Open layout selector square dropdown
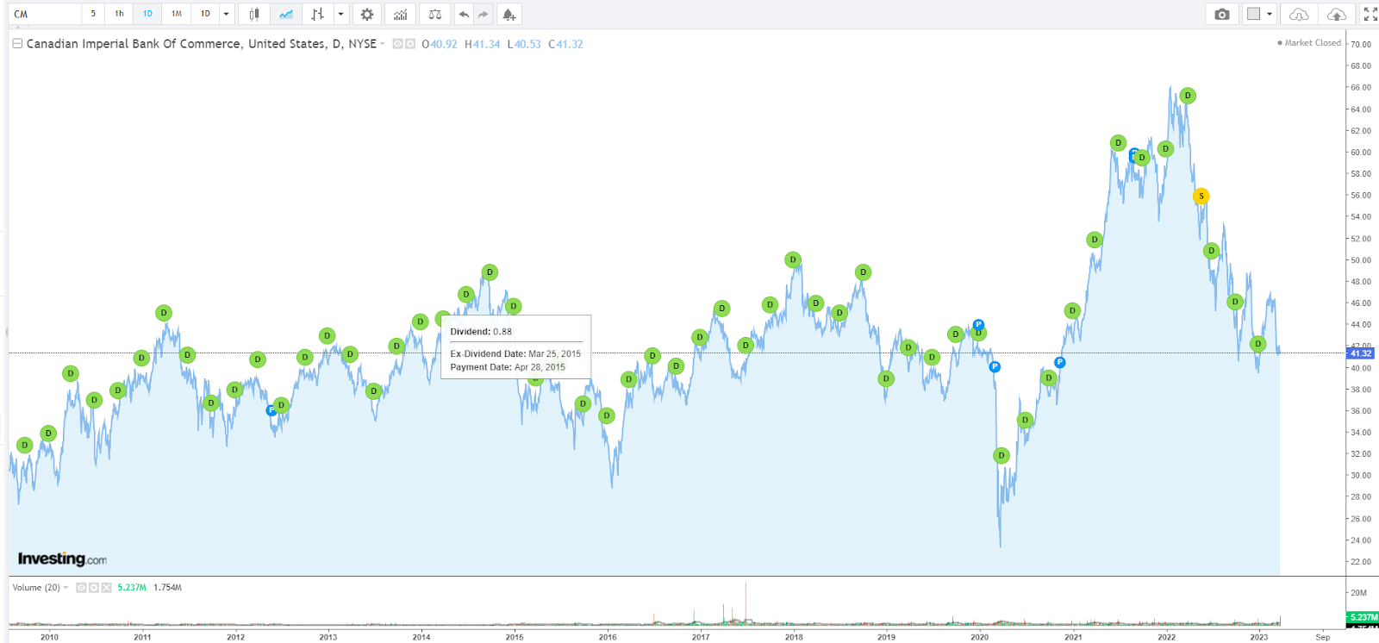 coord(1259,14)
